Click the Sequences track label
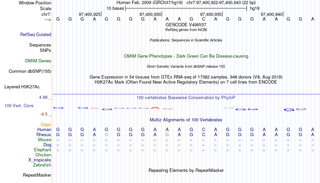 (x=40, y=45)
